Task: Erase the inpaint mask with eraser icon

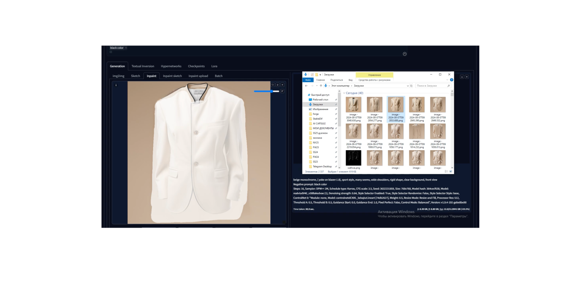Action: [278, 85]
